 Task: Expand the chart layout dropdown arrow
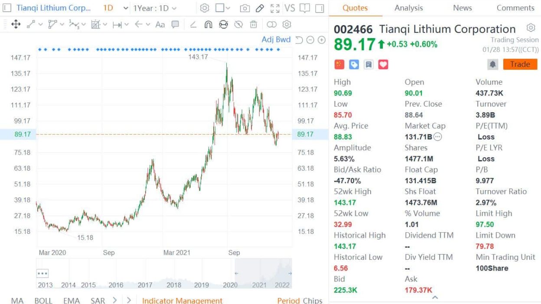[228, 8]
